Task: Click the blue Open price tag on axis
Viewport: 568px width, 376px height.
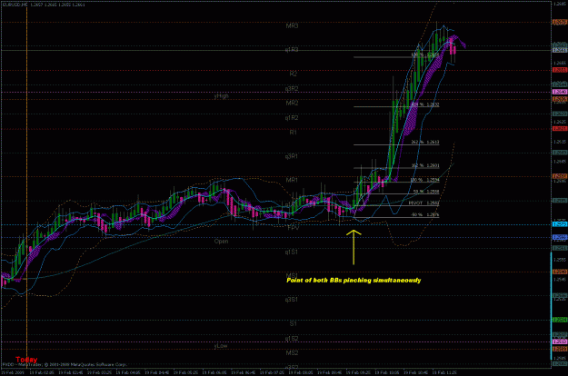Action: pos(560,238)
